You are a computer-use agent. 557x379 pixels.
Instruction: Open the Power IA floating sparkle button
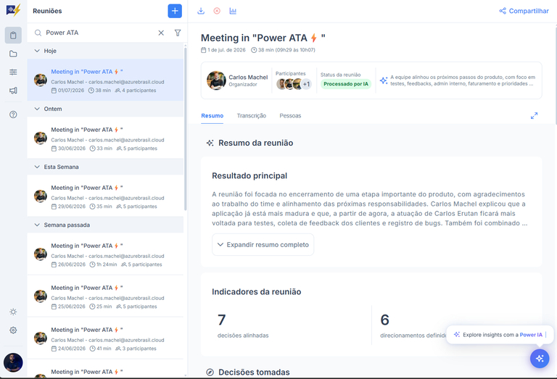[x=540, y=359]
